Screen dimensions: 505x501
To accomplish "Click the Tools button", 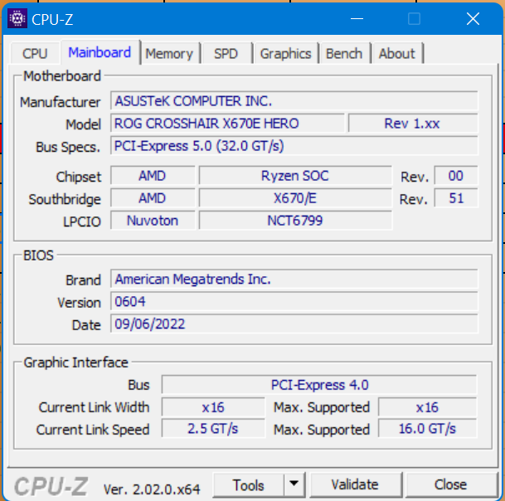I will coord(249,485).
